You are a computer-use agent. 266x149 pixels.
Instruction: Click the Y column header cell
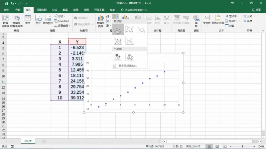tap(77, 42)
